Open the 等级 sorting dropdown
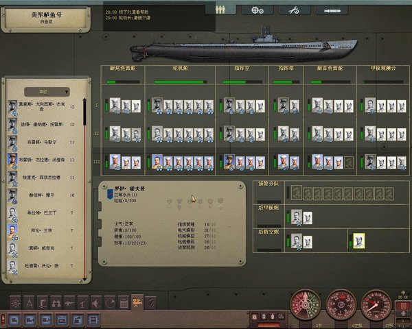Image resolution: width=412 pixels, height=329 pixels. click(x=47, y=92)
